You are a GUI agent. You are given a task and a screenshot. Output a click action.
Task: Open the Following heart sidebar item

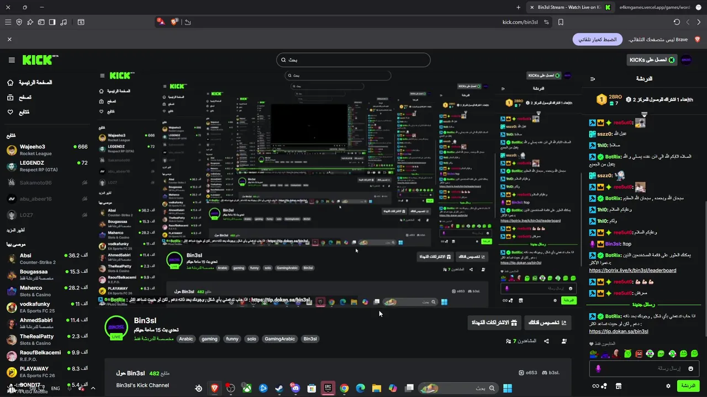pyautogui.click(x=18, y=112)
